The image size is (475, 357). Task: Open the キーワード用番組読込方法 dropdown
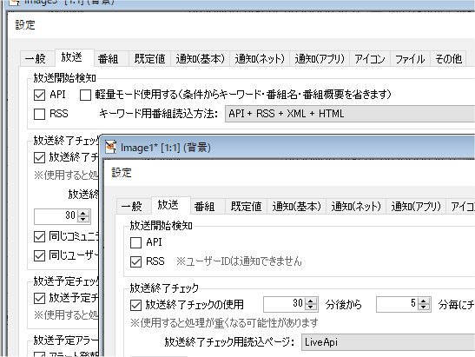click(x=350, y=114)
